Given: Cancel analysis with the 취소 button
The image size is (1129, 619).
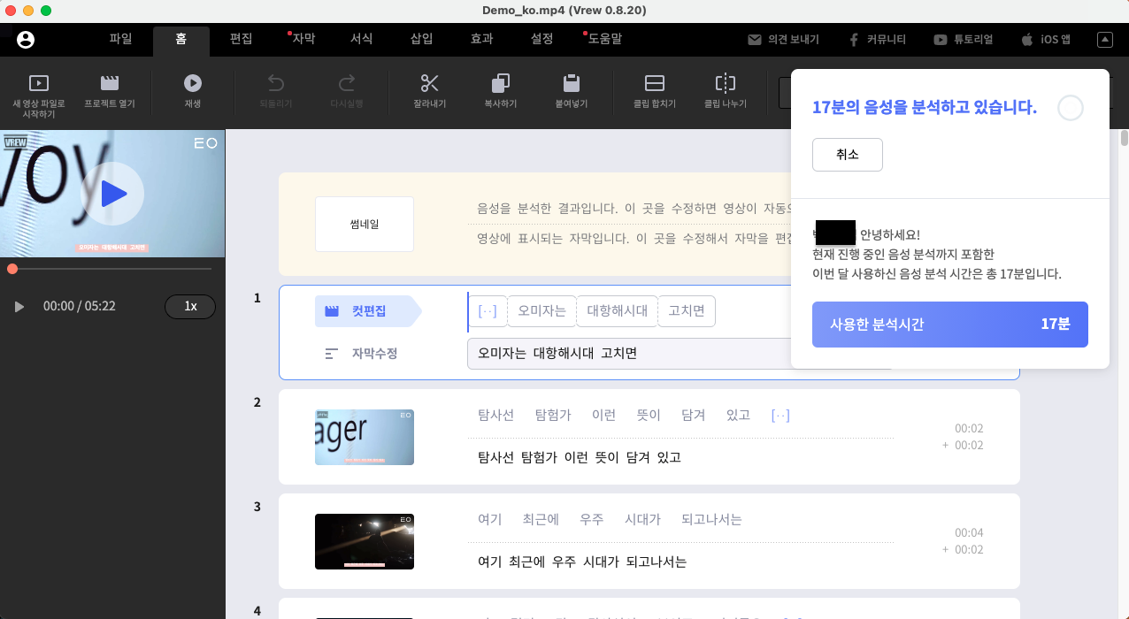Looking at the screenshot, I should pos(847,155).
